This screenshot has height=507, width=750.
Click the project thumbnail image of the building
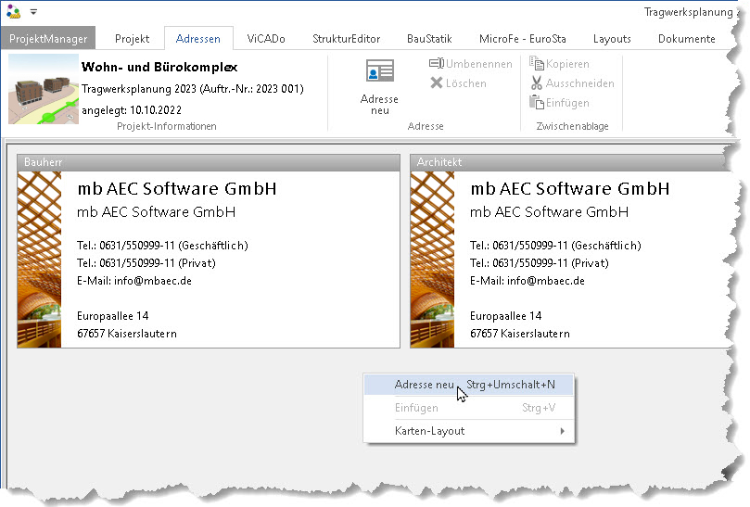pyautogui.click(x=44, y=89)
